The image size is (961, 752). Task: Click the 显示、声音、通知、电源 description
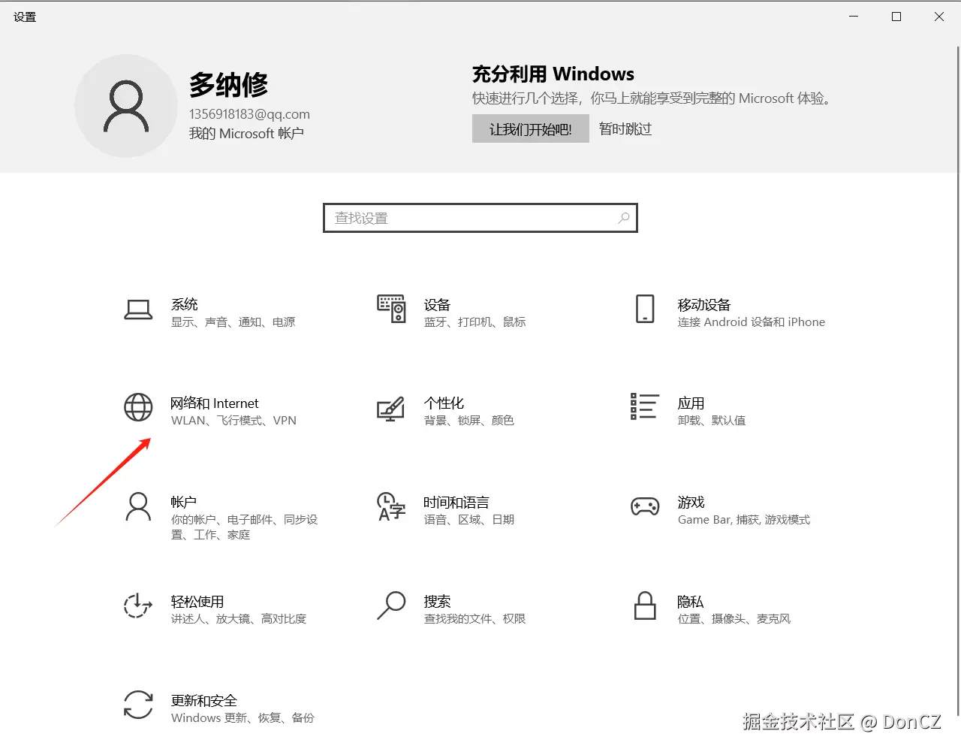(x=233, y=322)
